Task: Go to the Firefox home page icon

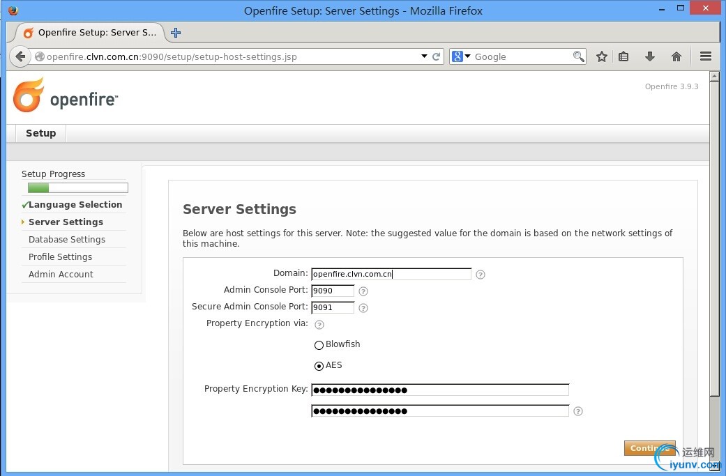Action: [x=676, y=56]
